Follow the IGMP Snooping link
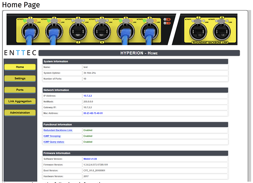This screenshot has height=183, width=253. tap(52, 136)
